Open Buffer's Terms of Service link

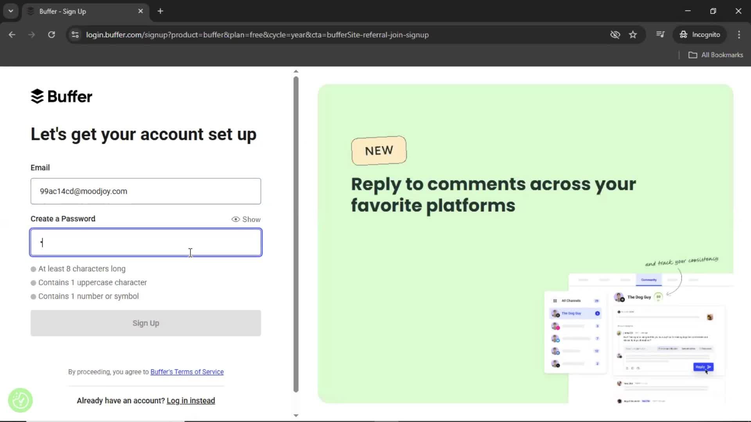187,372
